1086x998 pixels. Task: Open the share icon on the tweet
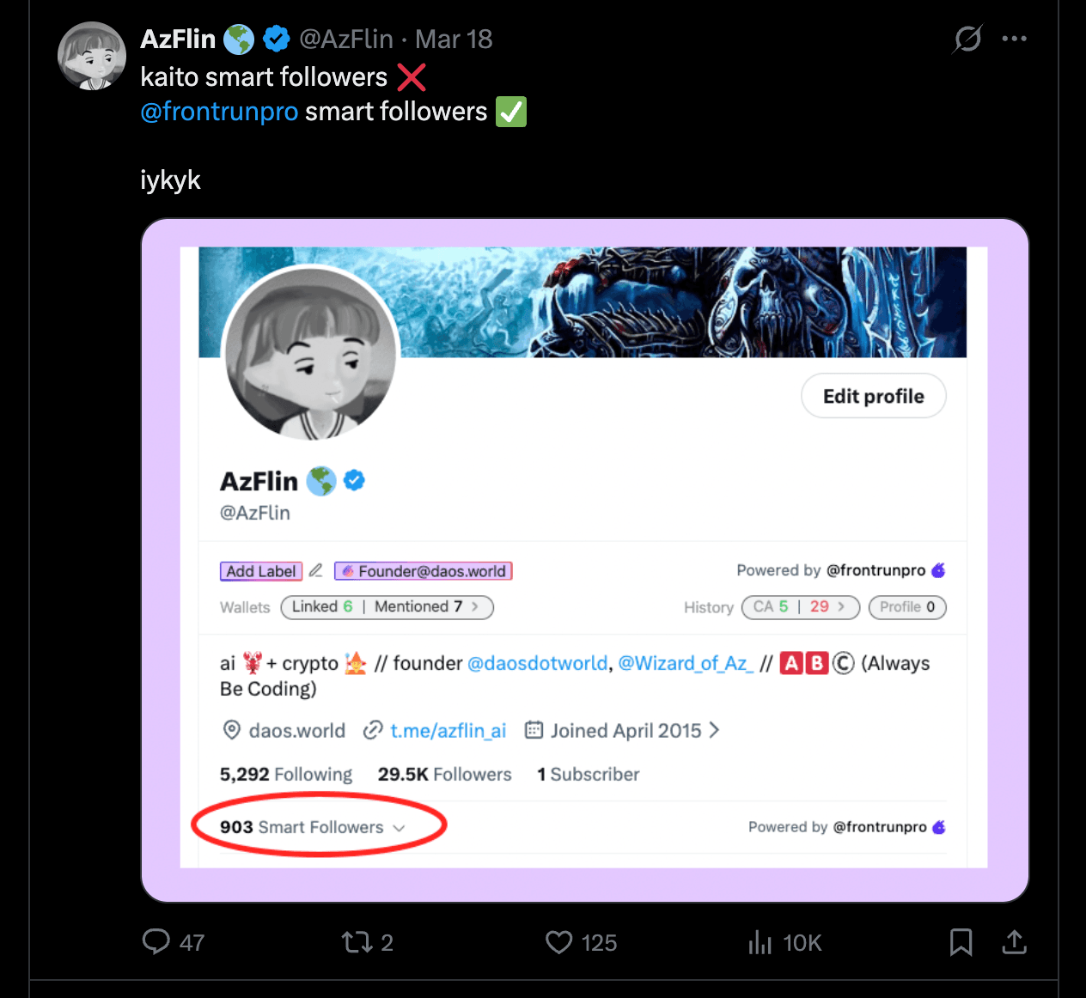tap(1014, 942)
